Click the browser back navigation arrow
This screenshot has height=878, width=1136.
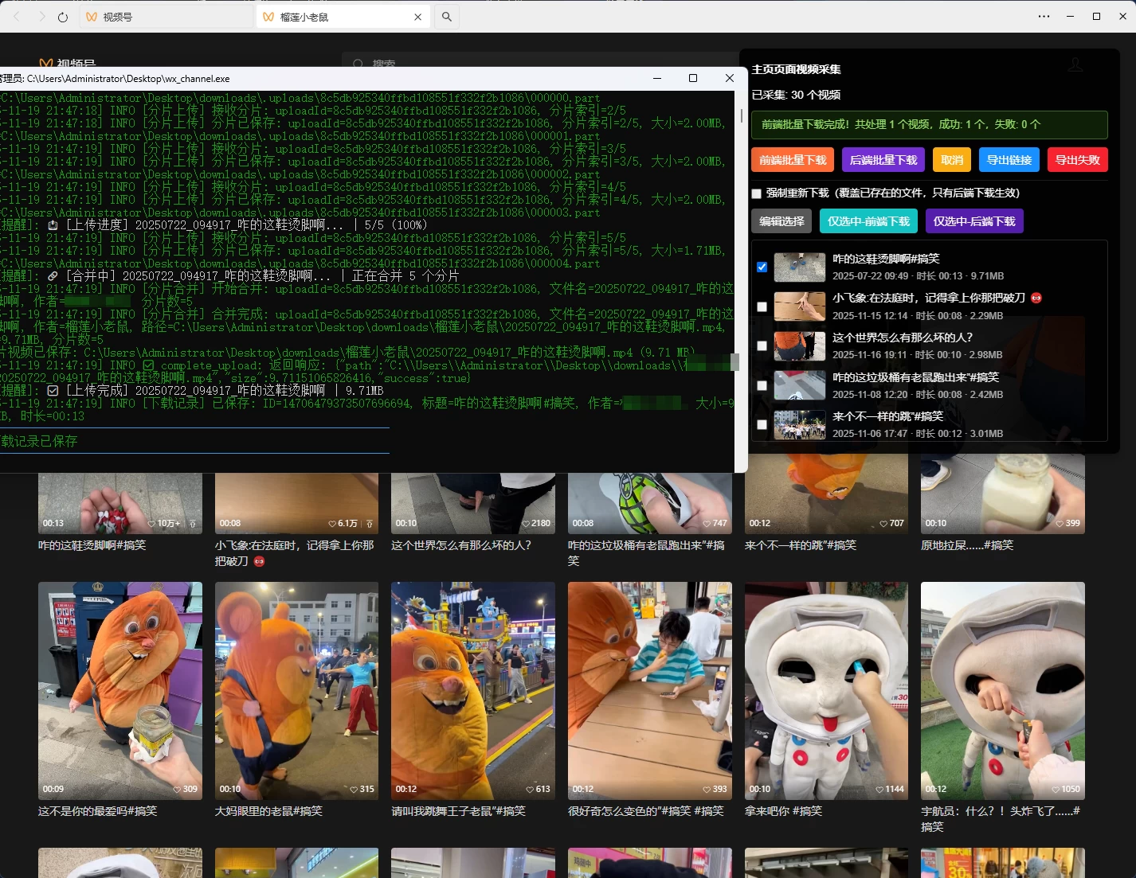point(16,17)
